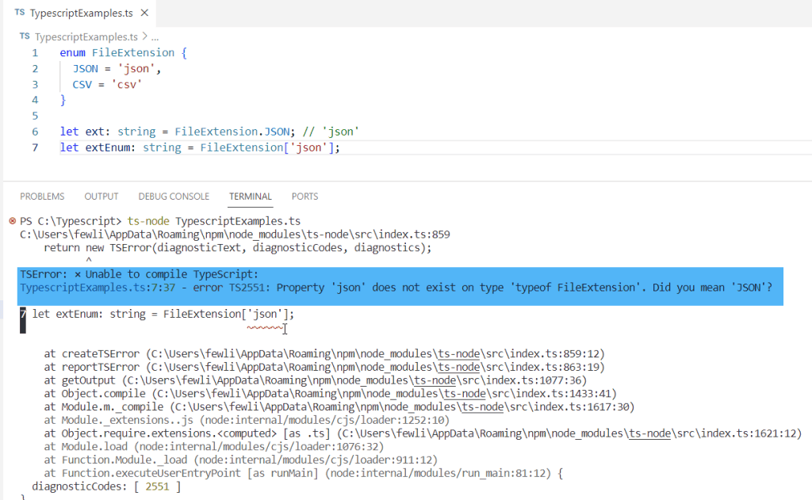Click 'ts-node' command in terminal prompt
Viewport: 812px width, 500px height.
(x=148, y=221)
